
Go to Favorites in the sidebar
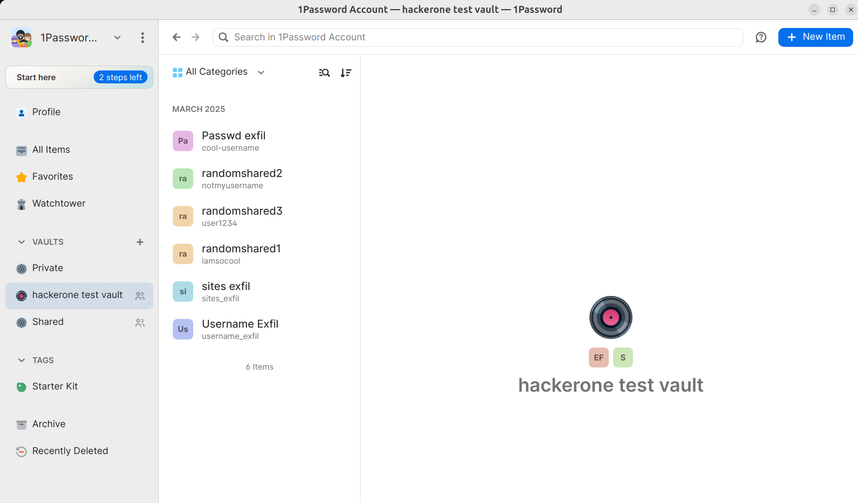pyautogui.click(x=52, y=176)
